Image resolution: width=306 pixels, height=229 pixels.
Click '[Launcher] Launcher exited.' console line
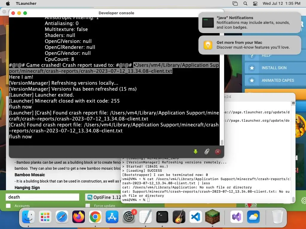41,95
